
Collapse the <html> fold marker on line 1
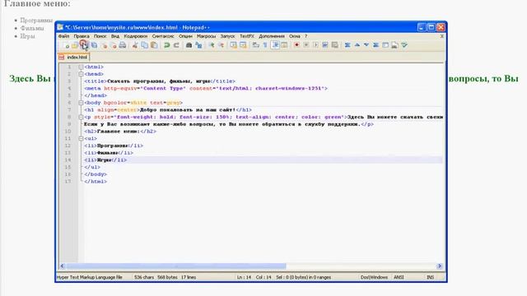81,67
